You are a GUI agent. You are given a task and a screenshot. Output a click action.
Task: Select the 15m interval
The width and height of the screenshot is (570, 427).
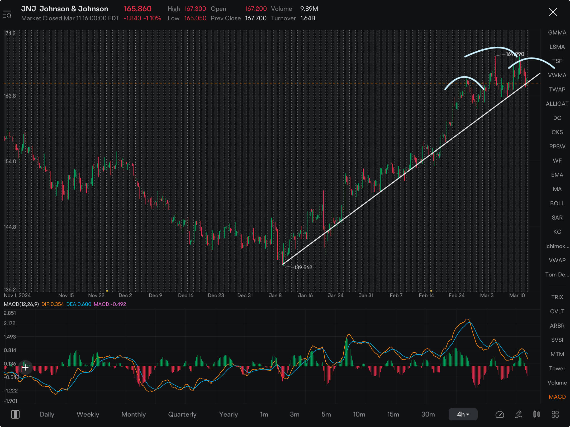click(x=393, y=414)
